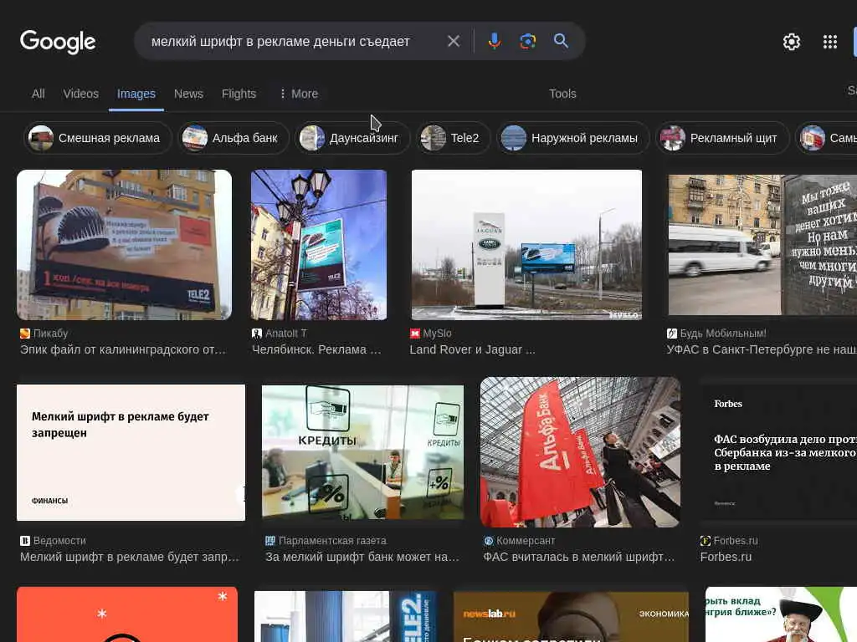
Task: Open the Будь Мобильным chalk sign thumbnail
Action: coord(762,245)
